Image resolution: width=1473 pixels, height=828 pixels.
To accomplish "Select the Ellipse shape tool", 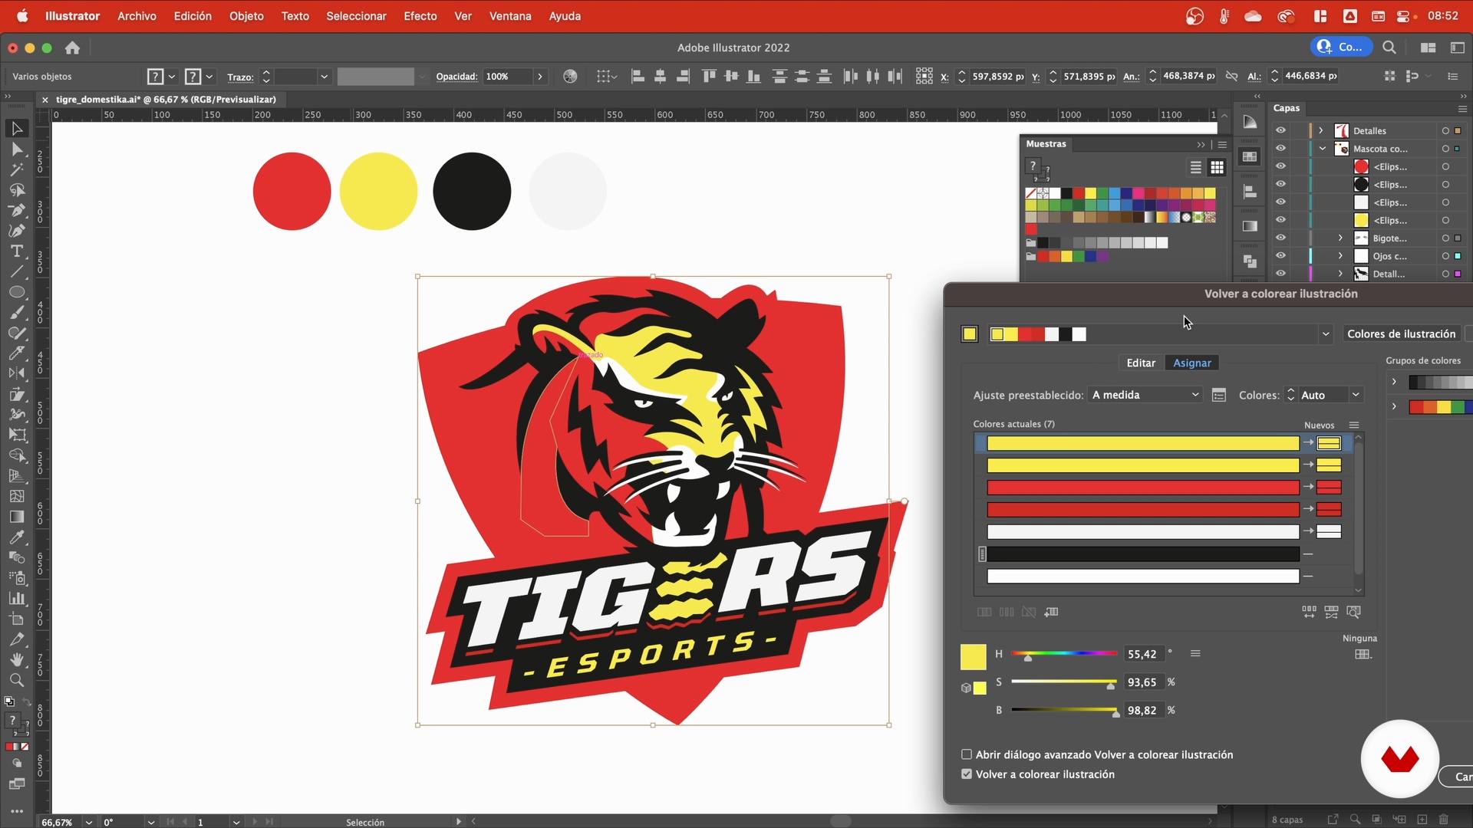I will coord(17,292).
